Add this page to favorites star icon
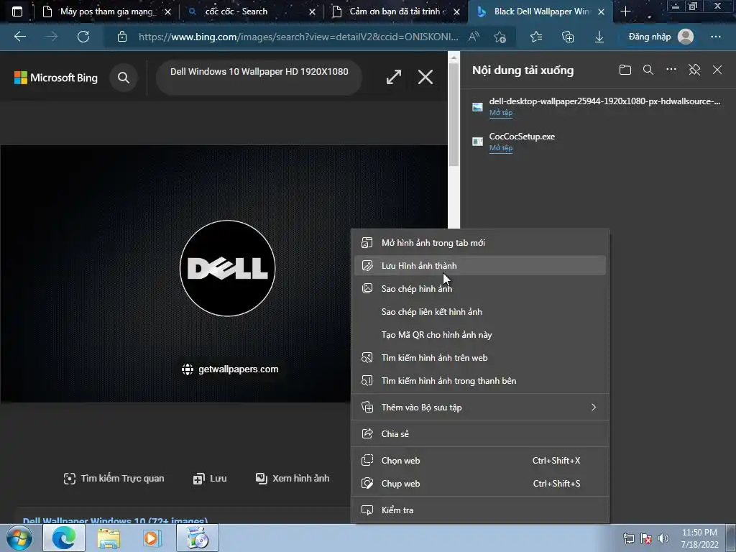The image size is (736, 552). (500, 37)
